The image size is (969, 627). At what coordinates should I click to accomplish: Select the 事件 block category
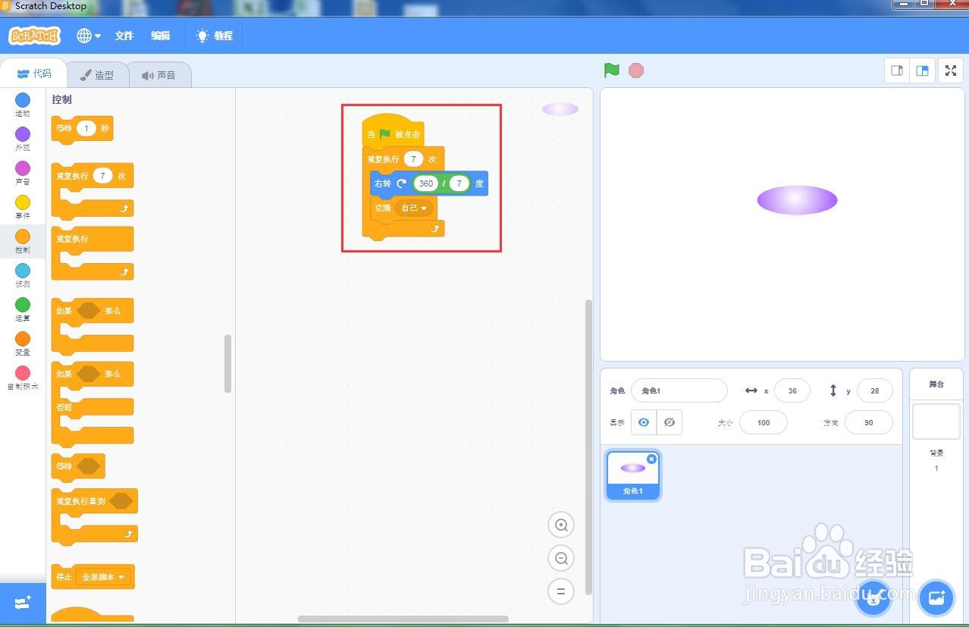(x=23, y=207)
